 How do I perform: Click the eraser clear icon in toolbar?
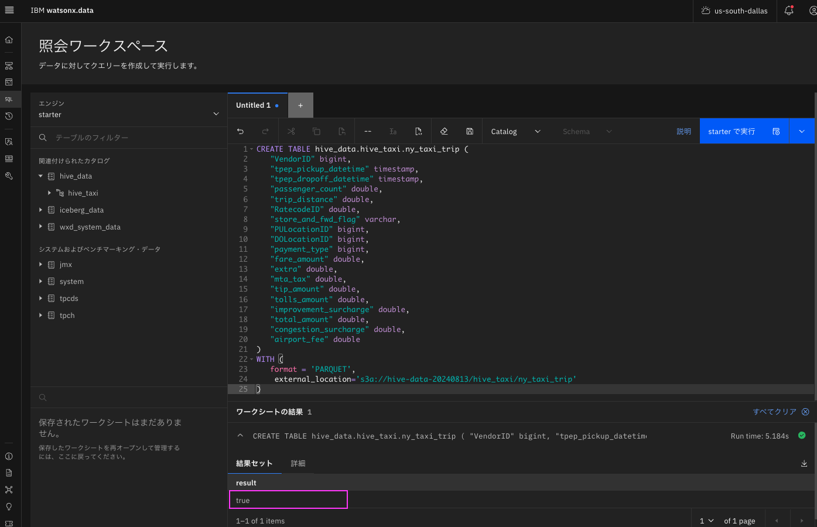click(444, 132)
